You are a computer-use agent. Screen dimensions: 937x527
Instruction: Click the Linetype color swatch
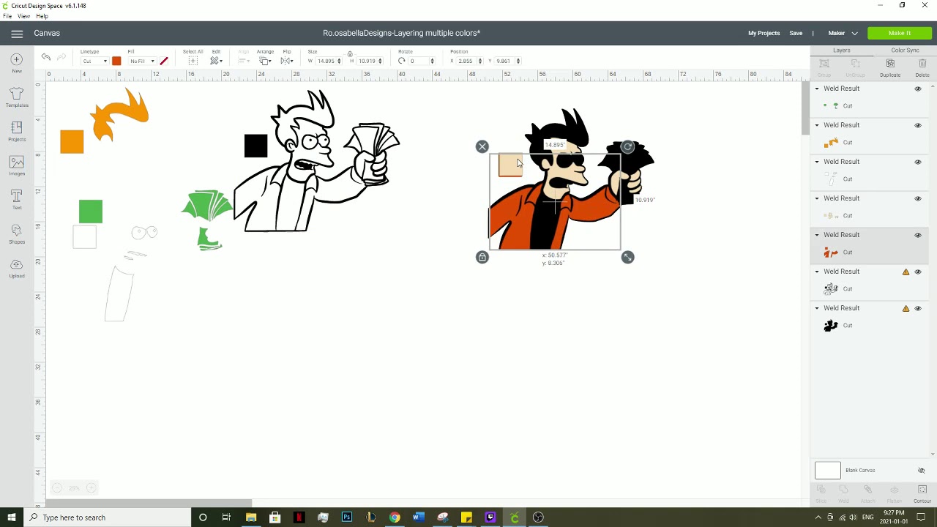click(x=116, y=61)
